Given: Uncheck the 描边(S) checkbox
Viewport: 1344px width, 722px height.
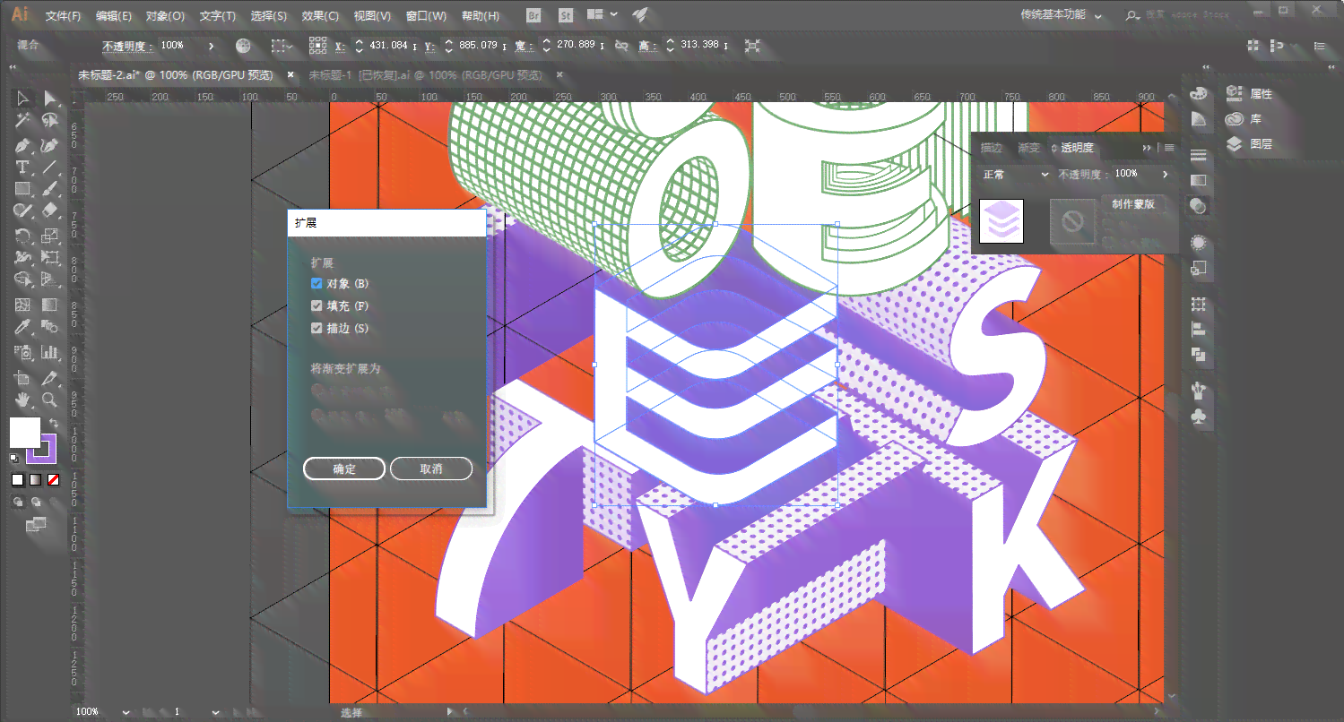Looking at the screenshot, I should (x=316, y=328).
